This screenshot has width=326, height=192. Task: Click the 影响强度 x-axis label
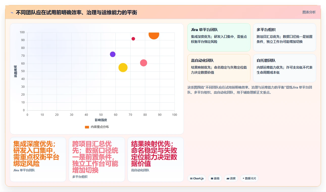point(101,120)
